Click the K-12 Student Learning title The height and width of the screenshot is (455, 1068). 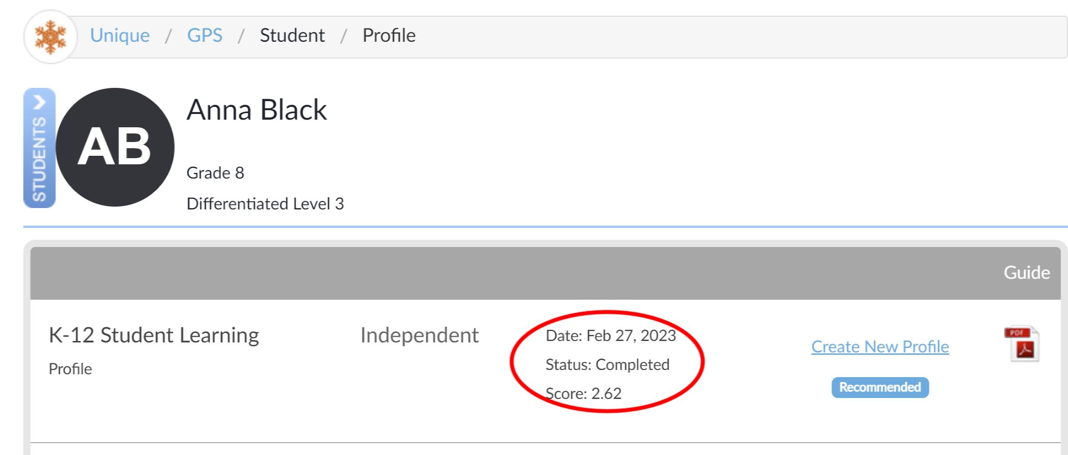[x=154, y=335]
